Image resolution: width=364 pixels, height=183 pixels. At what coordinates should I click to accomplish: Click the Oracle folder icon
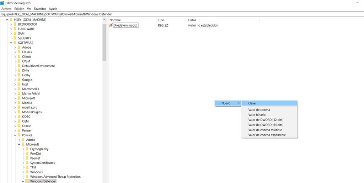click(19, 126)
